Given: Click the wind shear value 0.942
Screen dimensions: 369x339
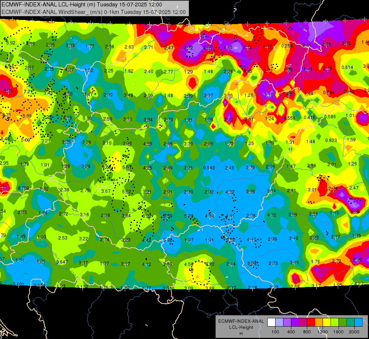Looking at the screenshot, I should tap(349, 91).
